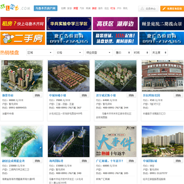
Task: Open the 融创金成博鳌金湾 beach aerial thumbnail
Action: pos(22,142)
